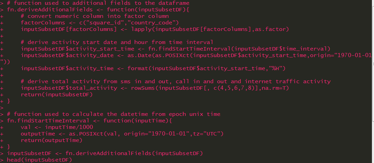Click the comment about converting numeric column
374x163 pixels.
point(95,16)
